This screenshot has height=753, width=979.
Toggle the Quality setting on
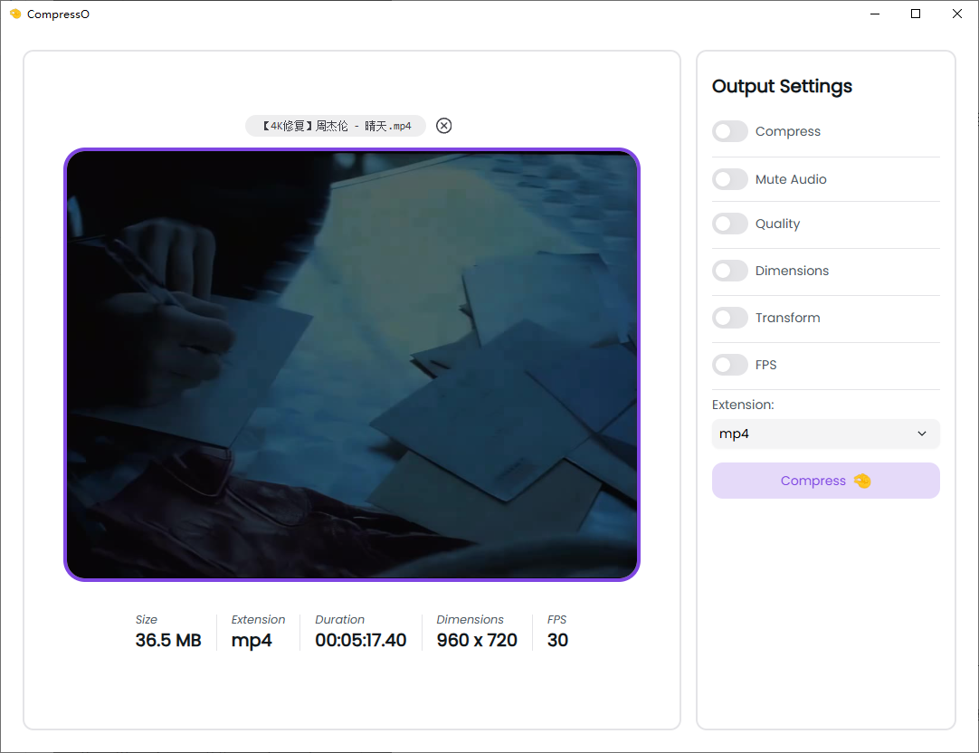730,224
